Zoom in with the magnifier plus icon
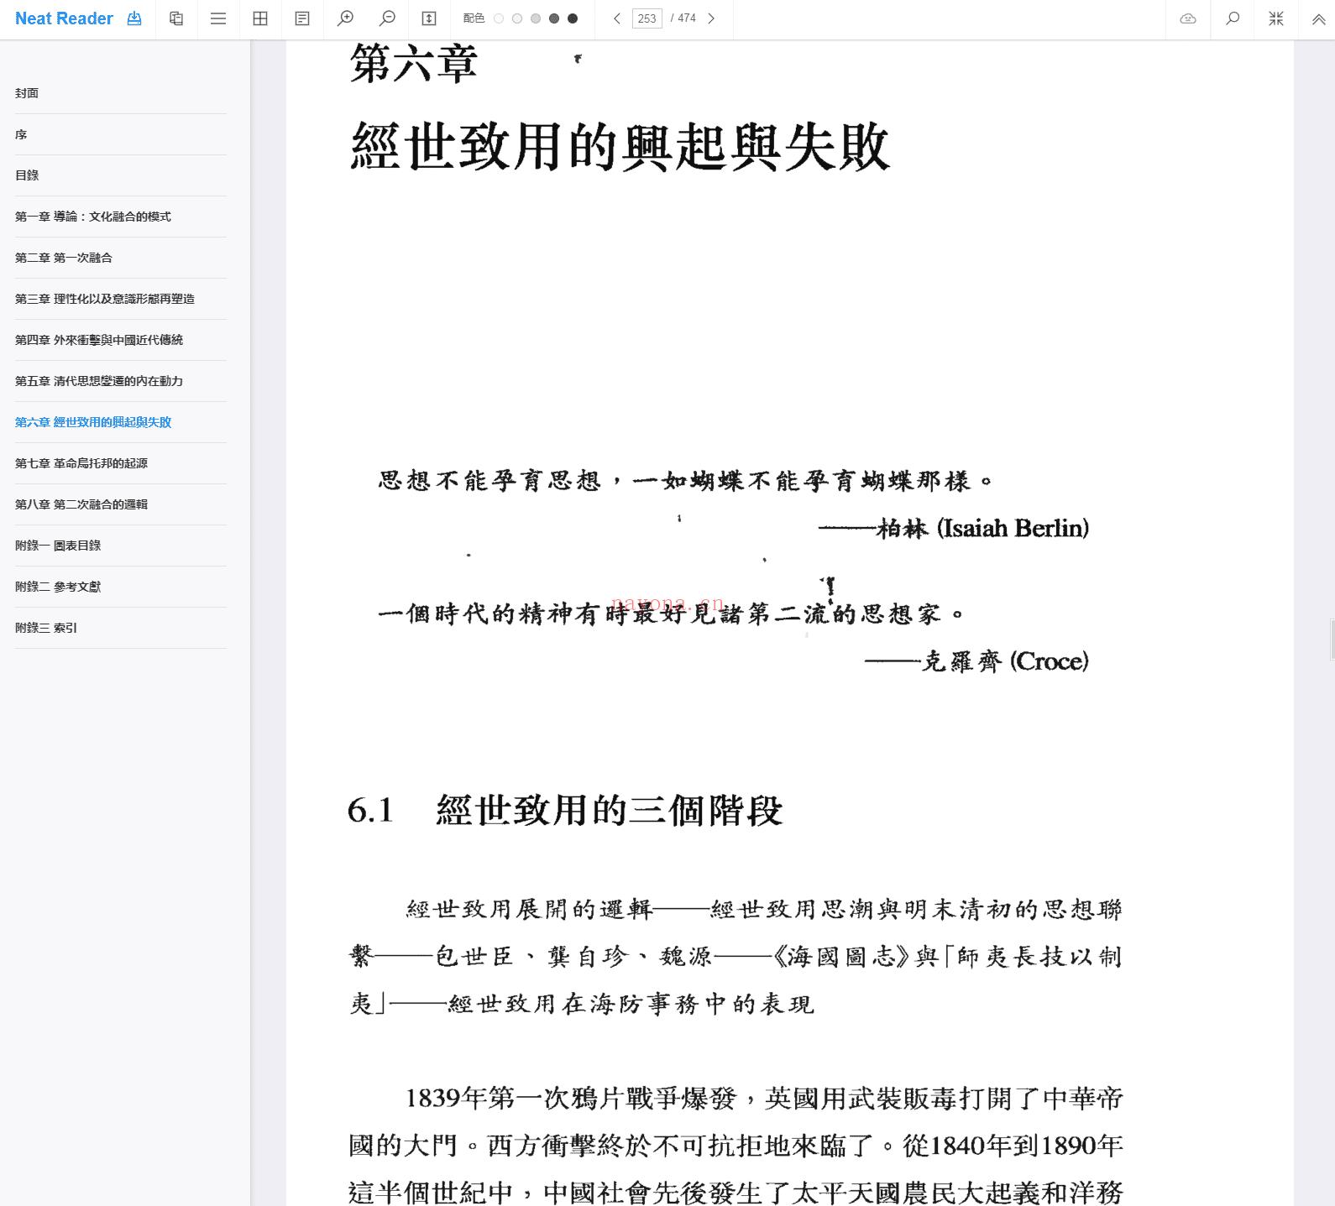Viewport: 1335px width, 1206px height. (x=345, y=18)
